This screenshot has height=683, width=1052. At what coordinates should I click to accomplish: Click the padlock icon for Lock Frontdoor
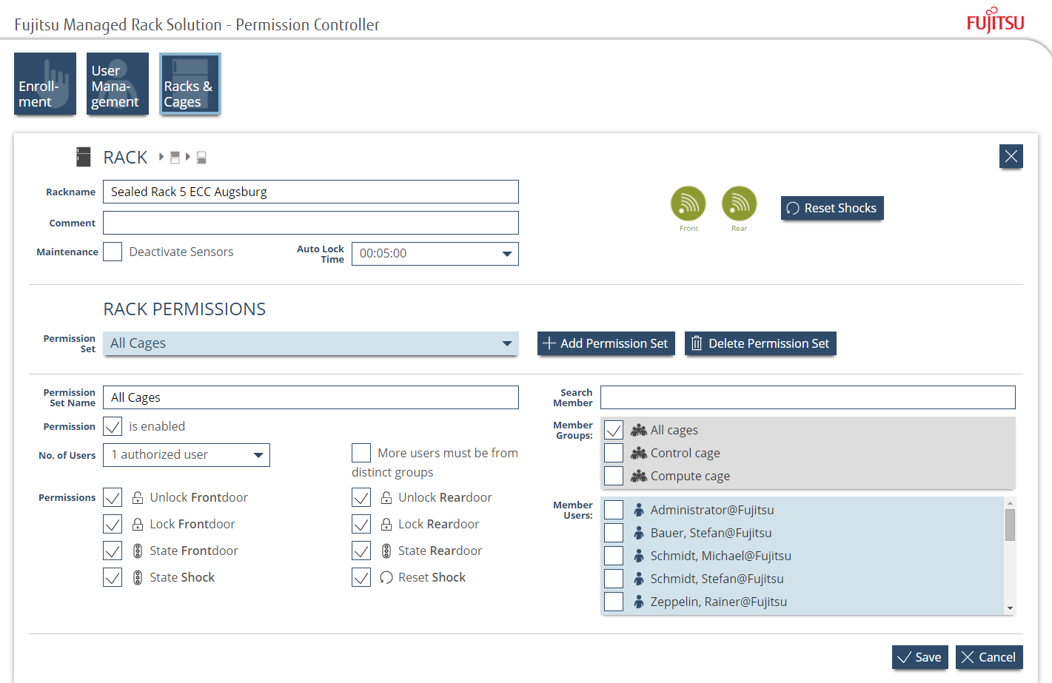(x=138, y=524)
